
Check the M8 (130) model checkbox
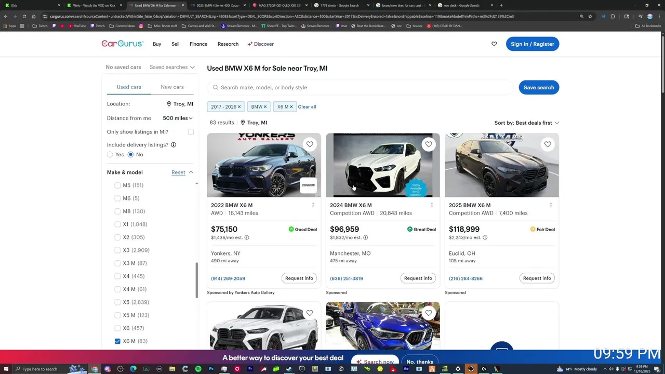(x=117, y=211)
